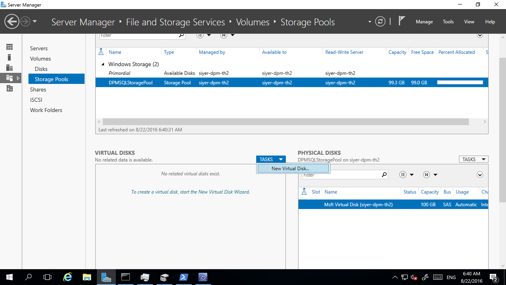Viewport: 506px width, 285px height.
Task: Click the Tasks dropdown for Virtual Disks
Action: pos(271,159)
